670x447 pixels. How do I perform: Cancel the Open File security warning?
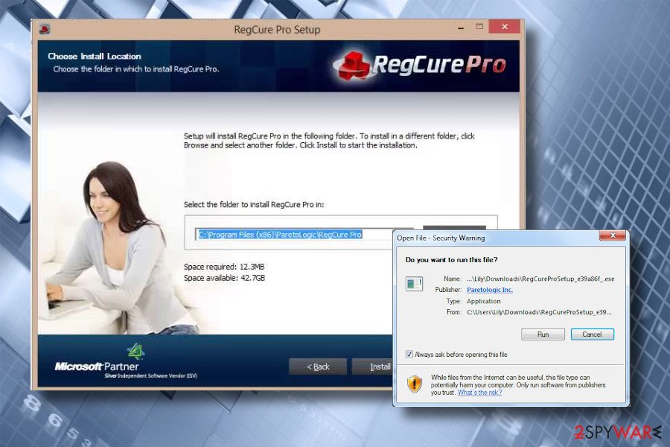point(593,334)
